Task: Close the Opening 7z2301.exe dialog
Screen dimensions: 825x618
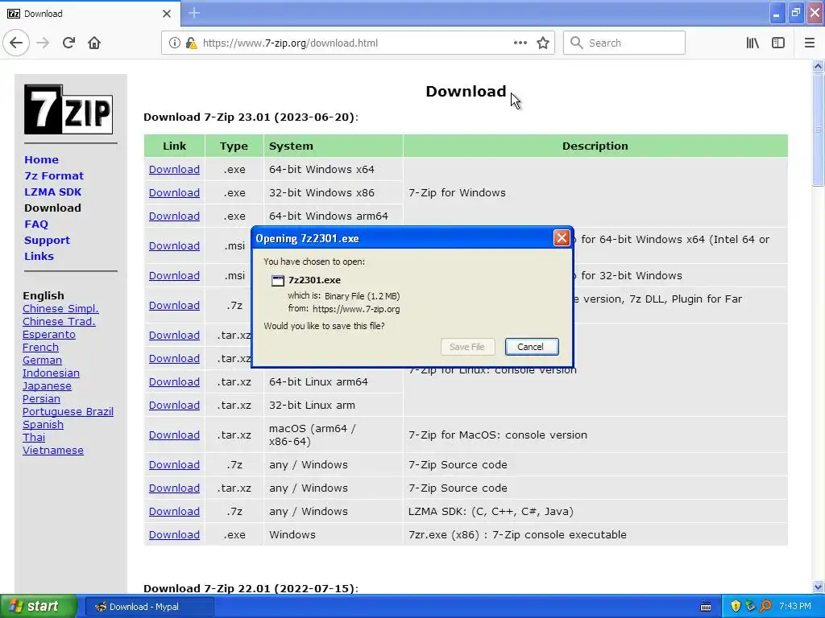Action: coord(562,238)
